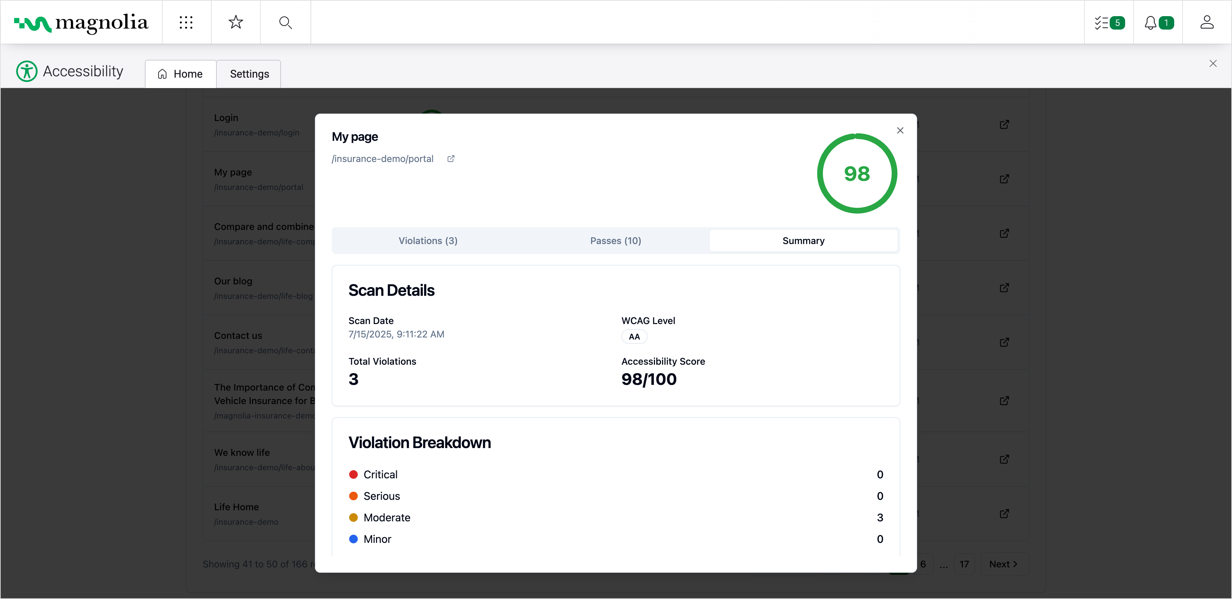Select the Summary tab
Screen dimensions: 1232x599
tap(803, 241)
